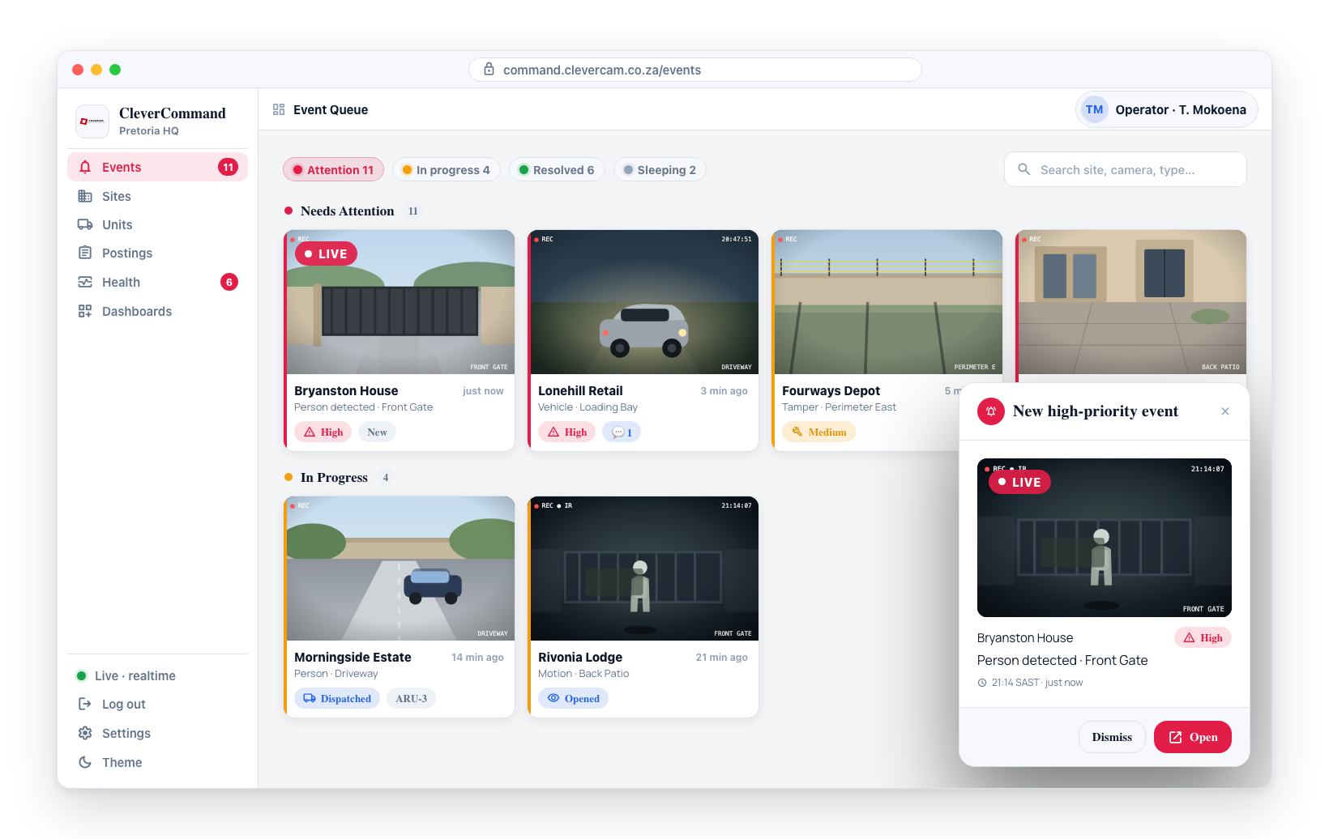Click the Events bell icon in sidebar
Viewport: 1329px width, 839px height.
point(85,168)
